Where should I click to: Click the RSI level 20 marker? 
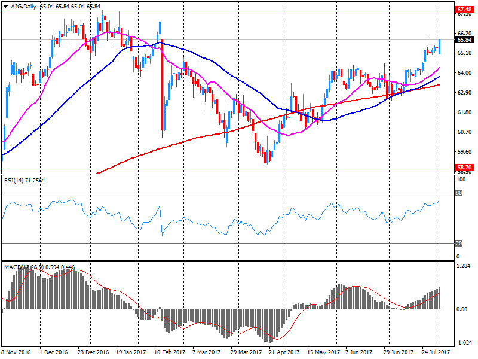tap(459, 244)
